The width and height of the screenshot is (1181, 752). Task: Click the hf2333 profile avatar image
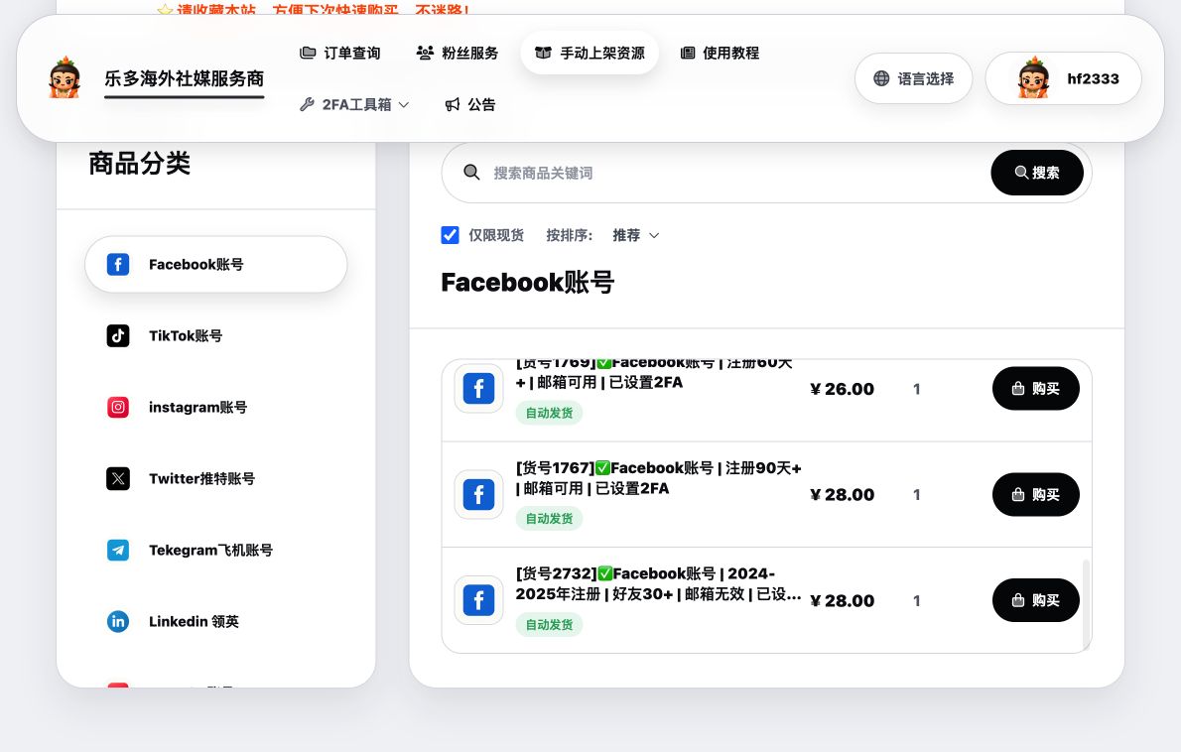click(1033, 78)
